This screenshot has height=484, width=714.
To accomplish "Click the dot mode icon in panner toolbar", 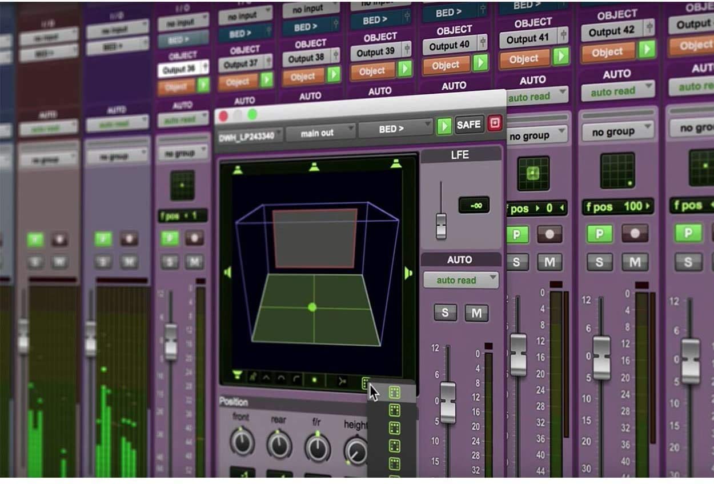I will pos(314,379).
